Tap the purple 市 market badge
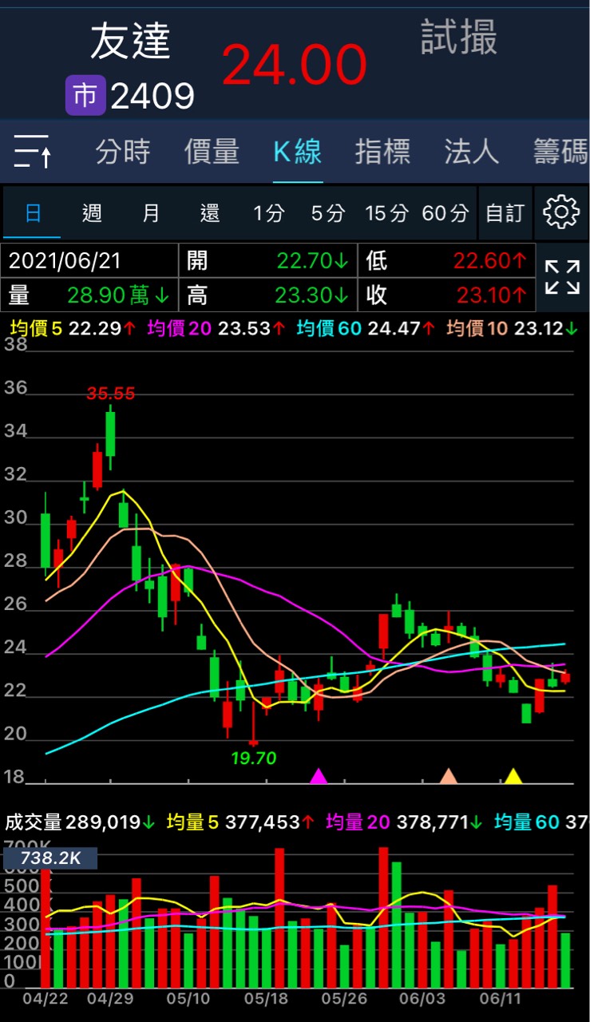 (85, 96)
